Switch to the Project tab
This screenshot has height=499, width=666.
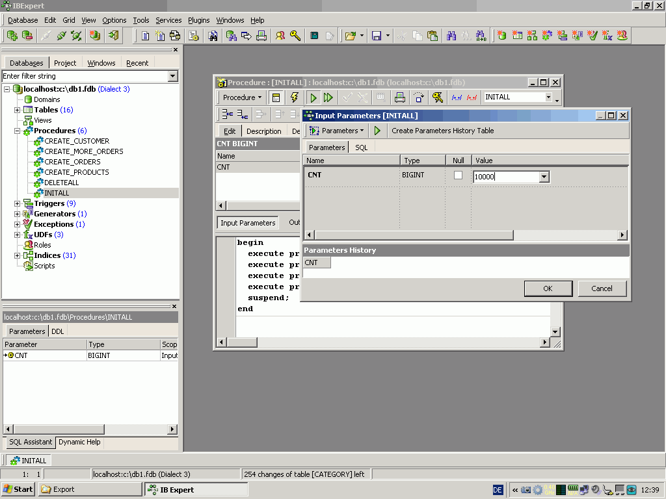tap(65, 63)
